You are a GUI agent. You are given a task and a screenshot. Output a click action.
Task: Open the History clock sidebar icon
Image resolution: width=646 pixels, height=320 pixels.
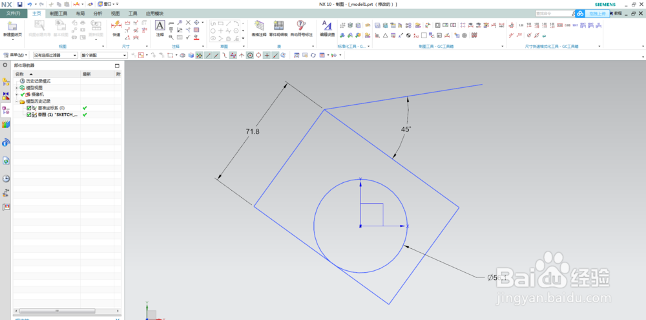point(6,178)
